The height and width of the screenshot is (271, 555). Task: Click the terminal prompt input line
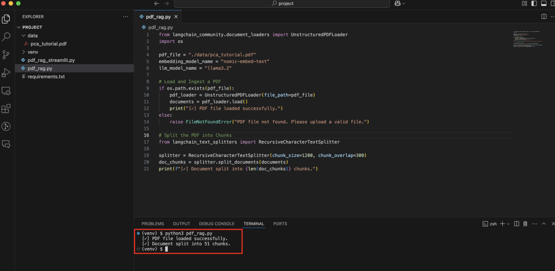point(155,249)
